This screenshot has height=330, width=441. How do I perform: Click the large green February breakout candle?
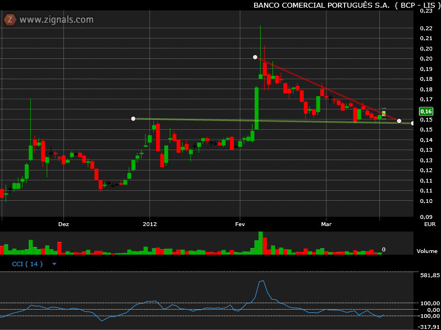[256, 108]
